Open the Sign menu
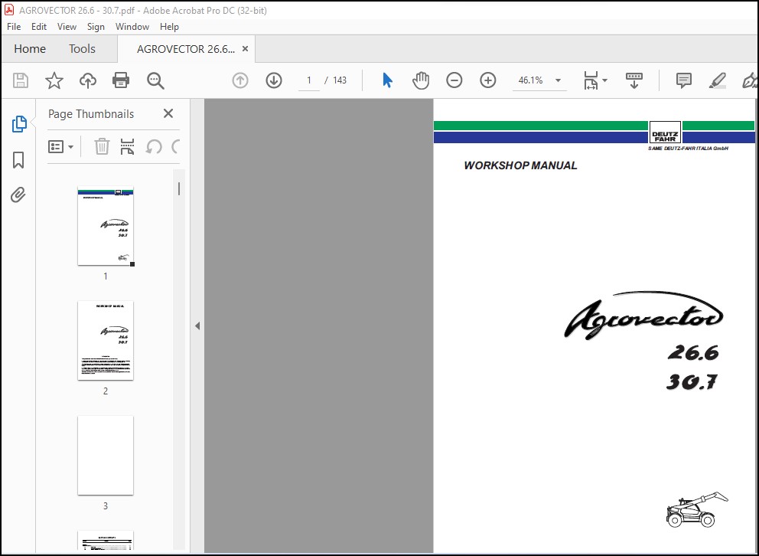 (96, 27)
